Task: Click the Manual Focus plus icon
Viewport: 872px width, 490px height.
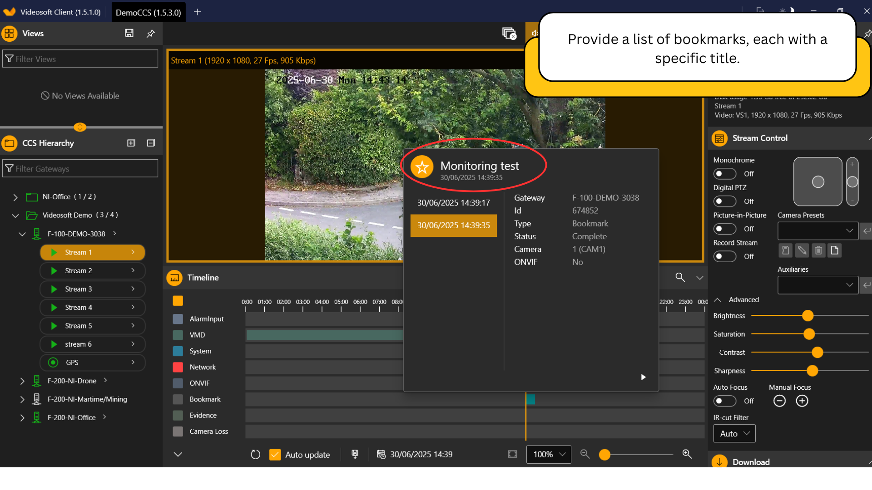Action: tap(802, 401)
